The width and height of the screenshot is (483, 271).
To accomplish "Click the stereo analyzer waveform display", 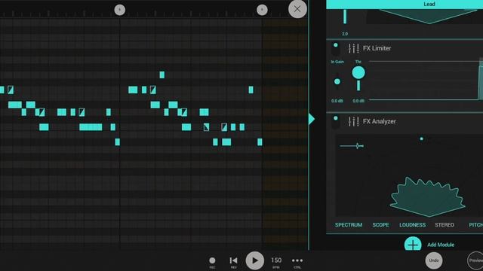I will click(428, 197).
